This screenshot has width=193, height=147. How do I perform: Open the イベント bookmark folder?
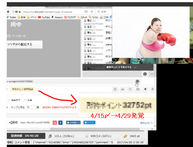(32, 17)
